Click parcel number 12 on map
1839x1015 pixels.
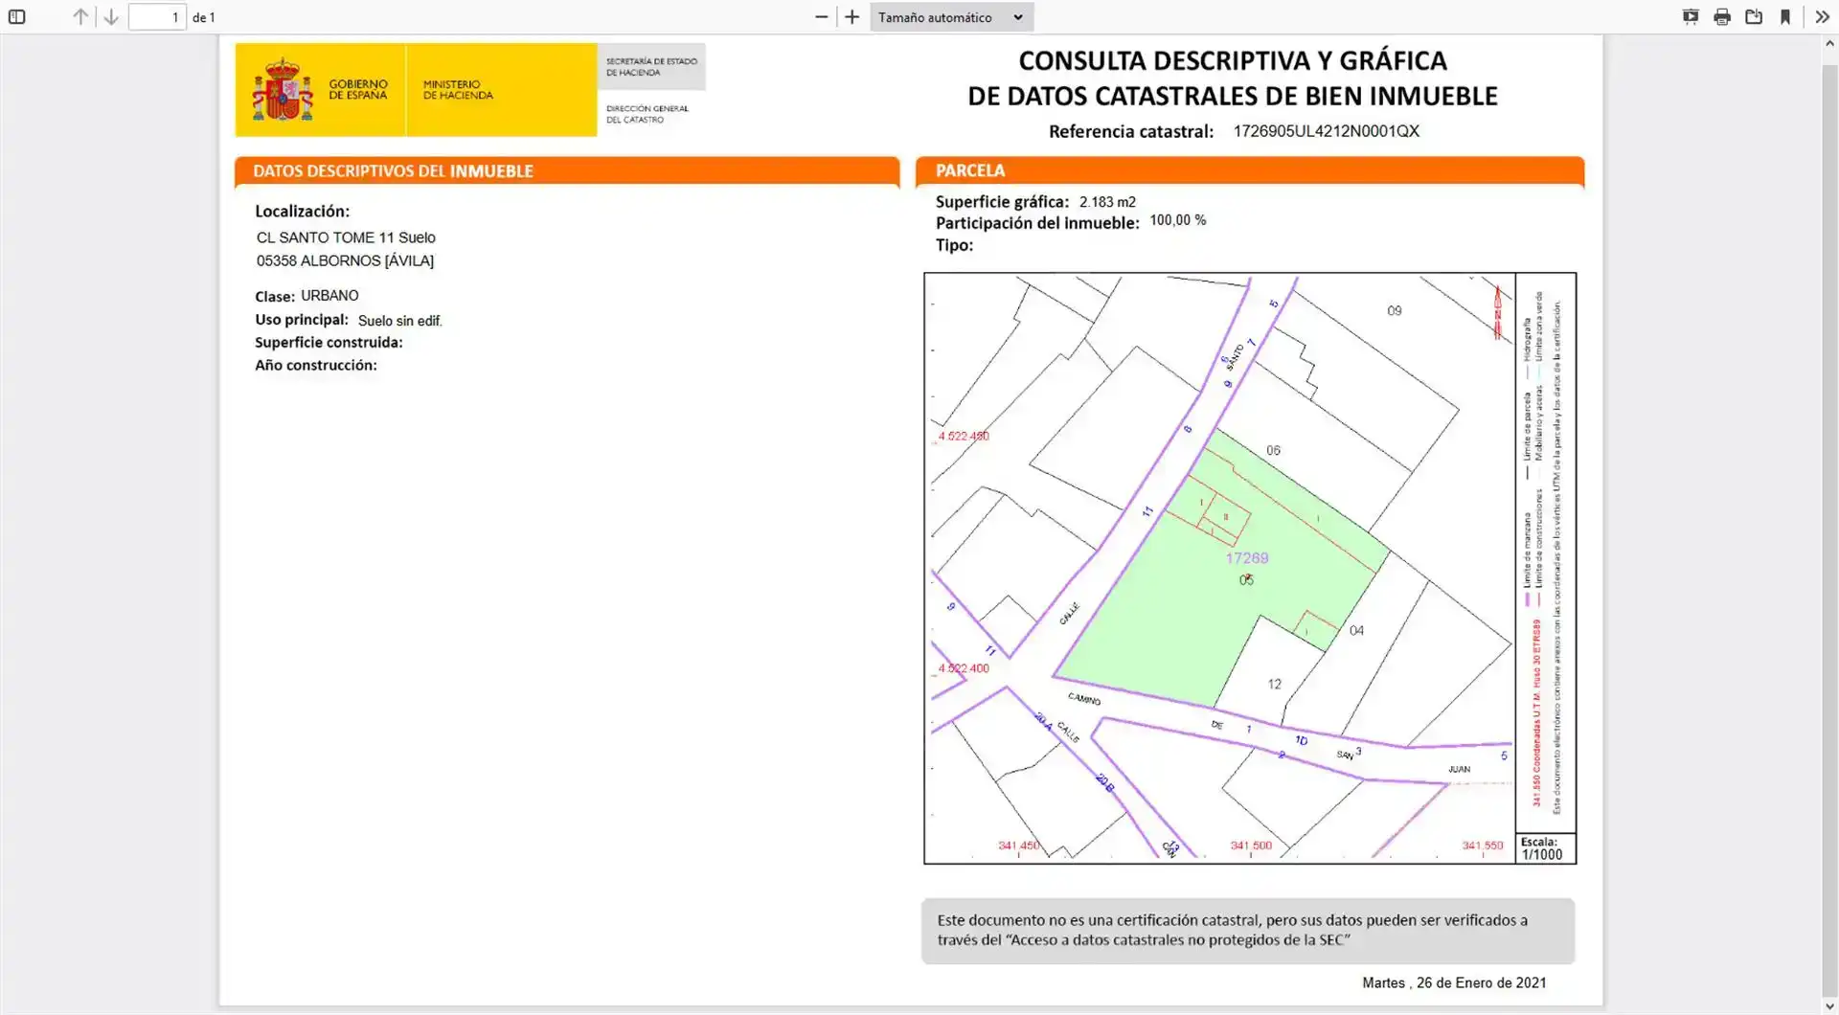[1274, 684]
